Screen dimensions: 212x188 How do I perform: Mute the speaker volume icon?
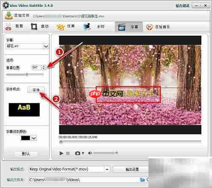(x=90, y=153)
